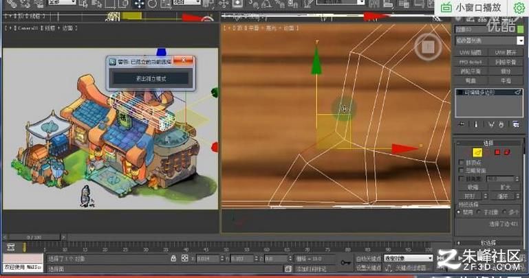Click the 小窗口播放 mini-window playback button
Viewport: 529px width, 278px height.
[471, 8]
